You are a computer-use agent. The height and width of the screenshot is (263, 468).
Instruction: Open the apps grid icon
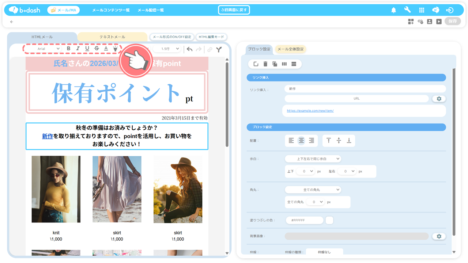(x=422, y=10)
